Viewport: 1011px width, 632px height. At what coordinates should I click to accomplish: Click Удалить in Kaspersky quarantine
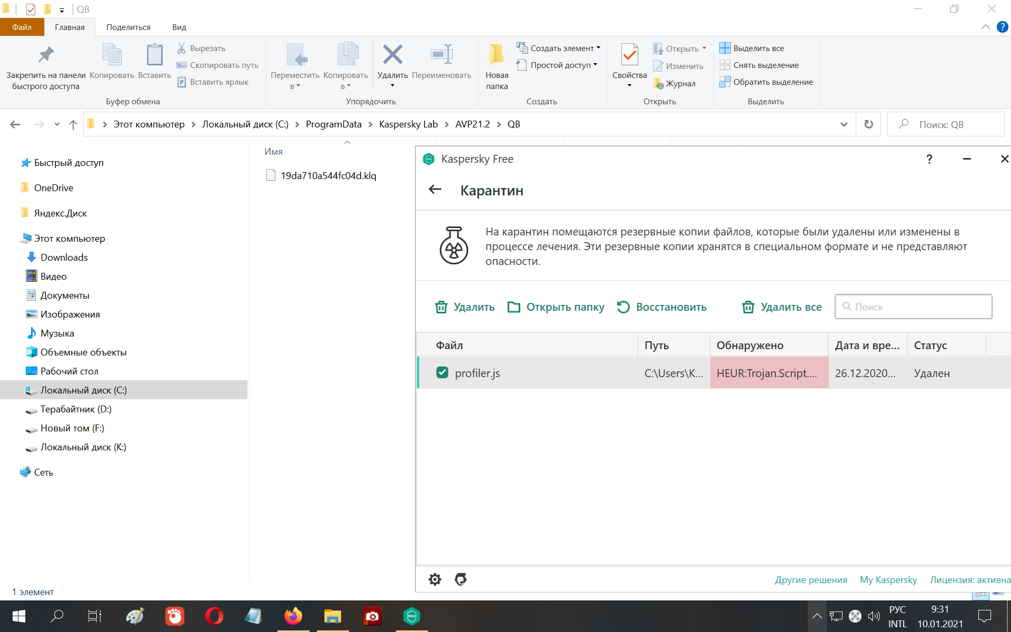point(464,307)
